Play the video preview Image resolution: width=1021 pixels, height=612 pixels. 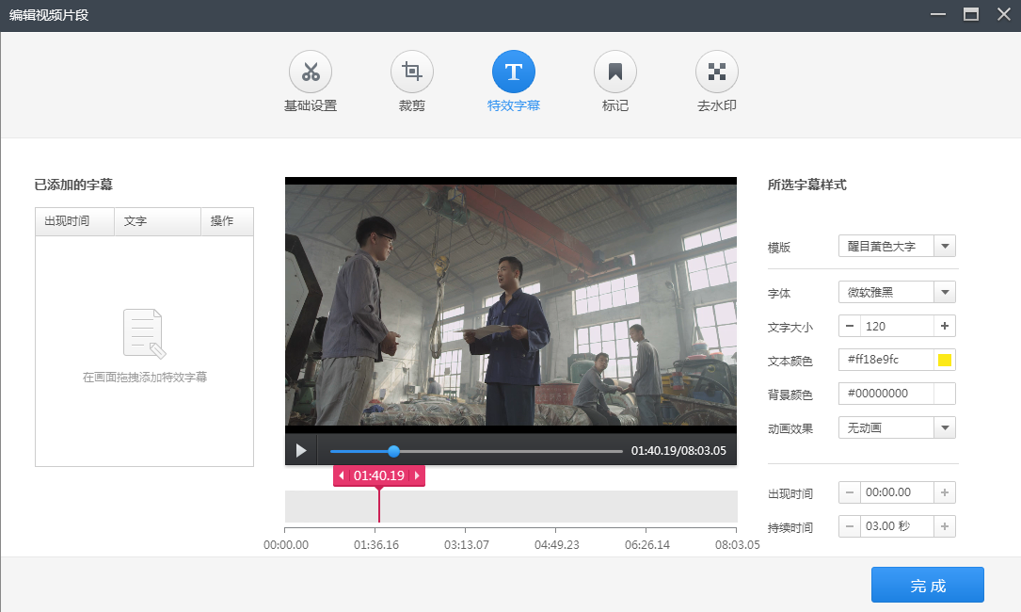301,450
